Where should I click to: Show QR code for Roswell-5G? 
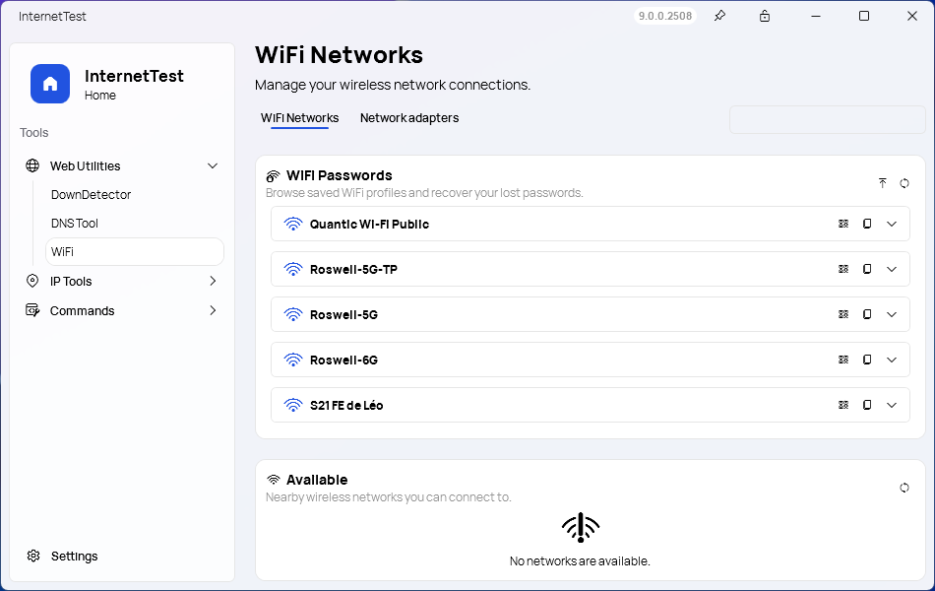(x=843, y=314)
